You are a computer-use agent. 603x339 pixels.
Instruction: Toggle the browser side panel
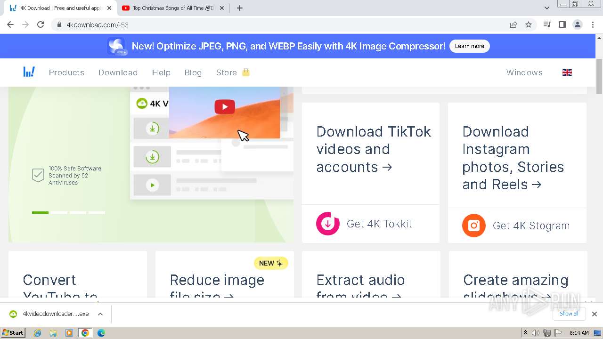pyautogui.click(x=562, y=24)
